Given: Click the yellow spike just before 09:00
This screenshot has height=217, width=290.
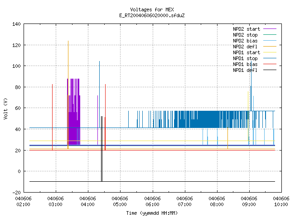Looking at the screenshot, I should pos(248,116).
